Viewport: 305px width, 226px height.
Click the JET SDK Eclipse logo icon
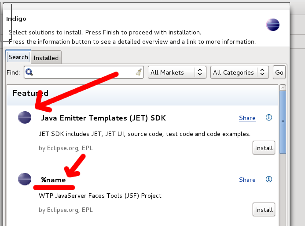(x=25, y=117)
